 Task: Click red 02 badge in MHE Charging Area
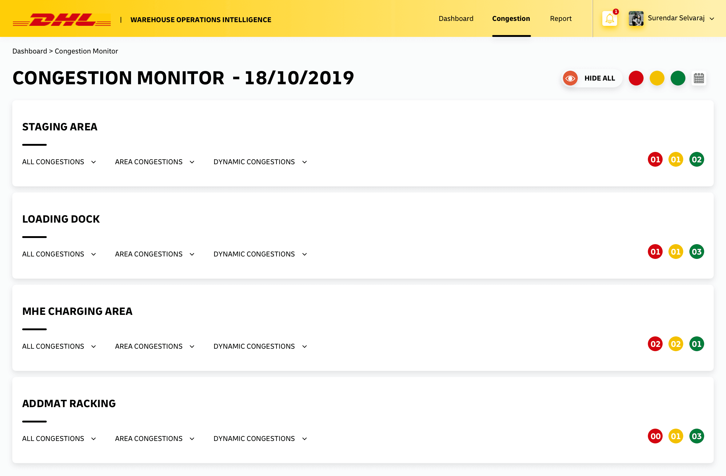point(655,344)
